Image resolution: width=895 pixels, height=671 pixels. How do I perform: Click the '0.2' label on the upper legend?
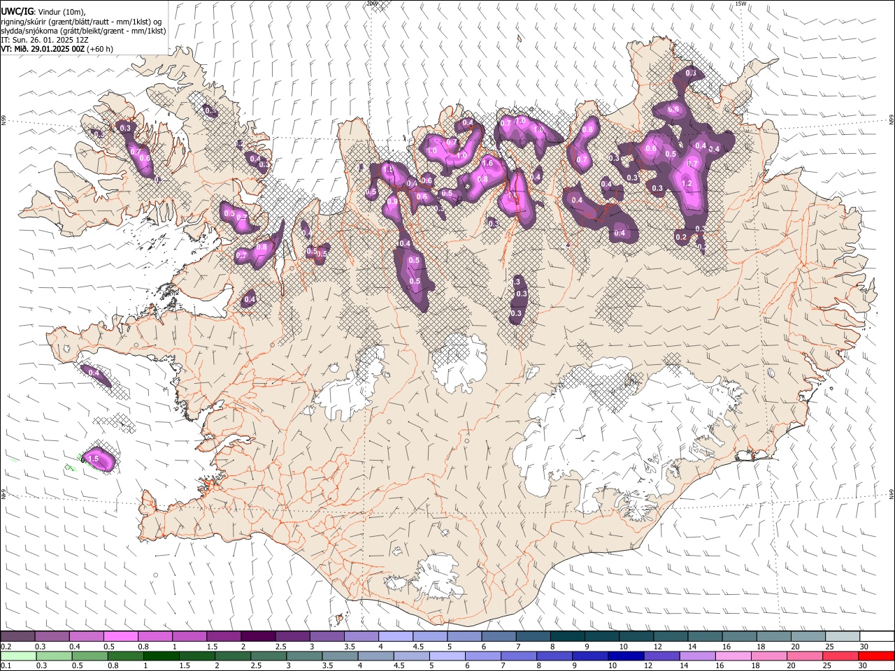6,647
